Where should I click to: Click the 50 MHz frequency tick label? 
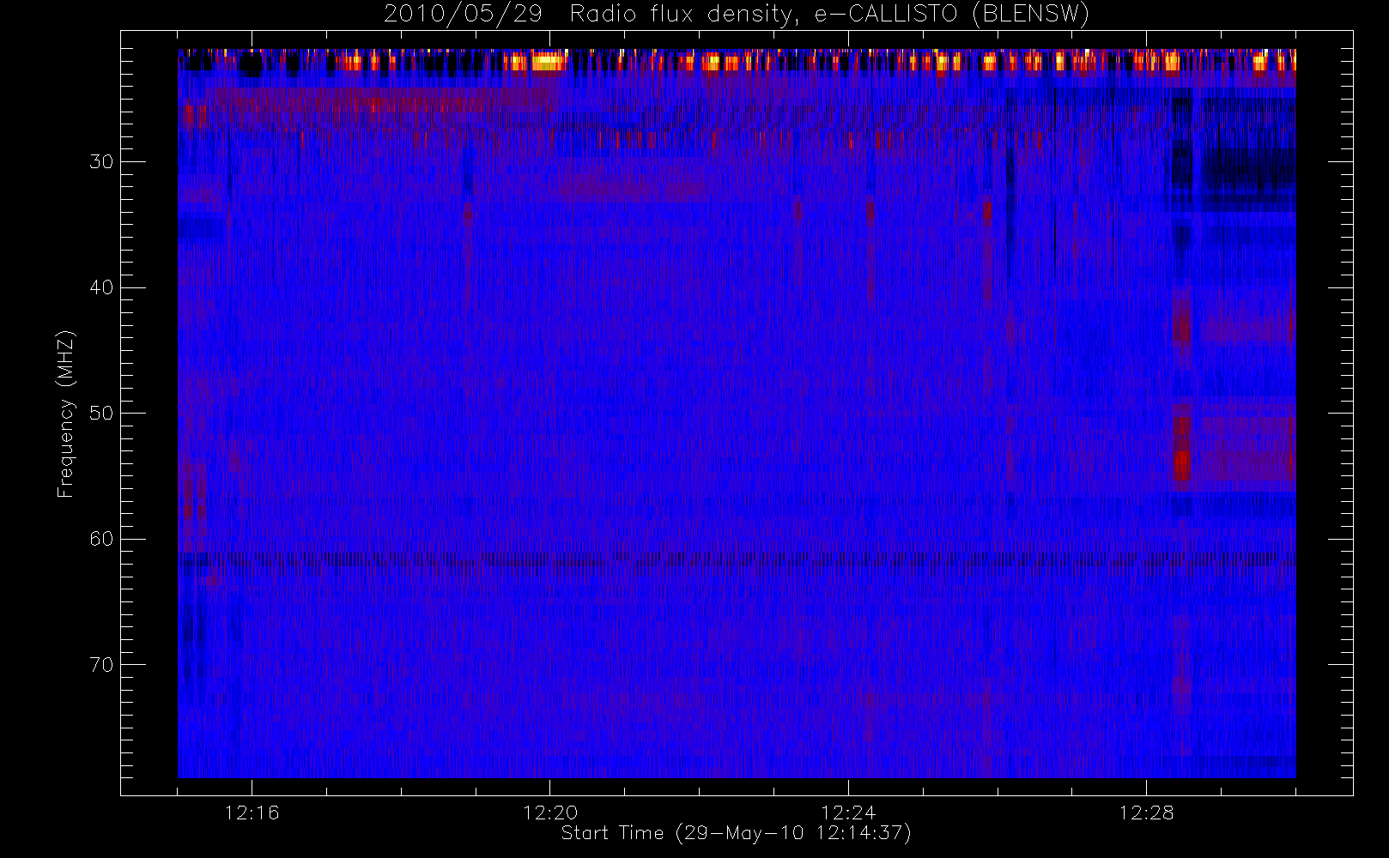point(101,414)
